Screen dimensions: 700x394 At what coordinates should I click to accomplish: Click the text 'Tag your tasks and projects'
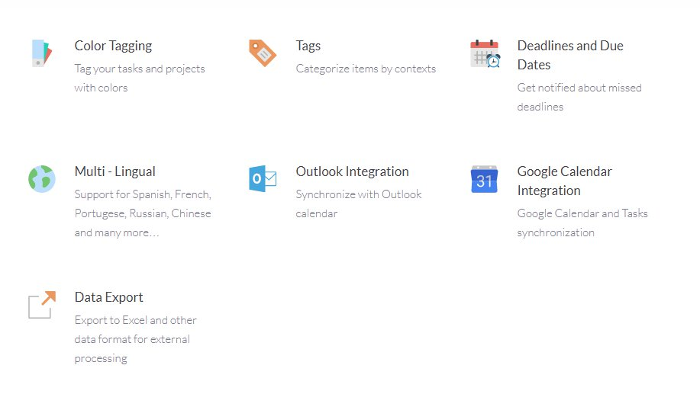point(140,69)
